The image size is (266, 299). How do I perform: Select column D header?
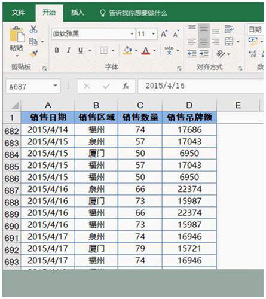tap(189, 105)
